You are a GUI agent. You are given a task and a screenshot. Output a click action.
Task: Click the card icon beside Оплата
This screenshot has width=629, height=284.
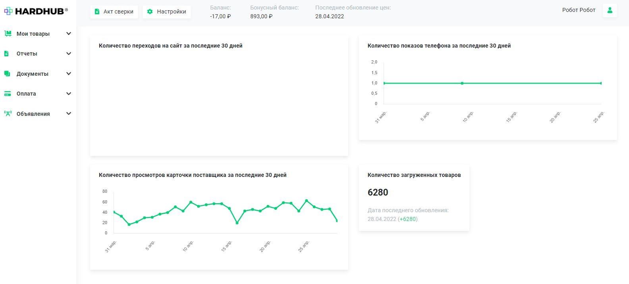point(8,94)
